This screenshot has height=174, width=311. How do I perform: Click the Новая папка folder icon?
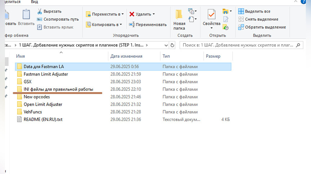[x=179, y=14]
